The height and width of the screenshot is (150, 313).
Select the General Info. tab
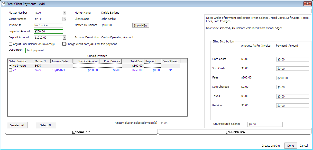[x=81, y=132]
